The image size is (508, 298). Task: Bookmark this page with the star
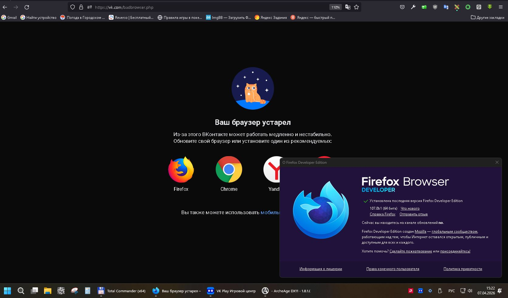(356, 7)
